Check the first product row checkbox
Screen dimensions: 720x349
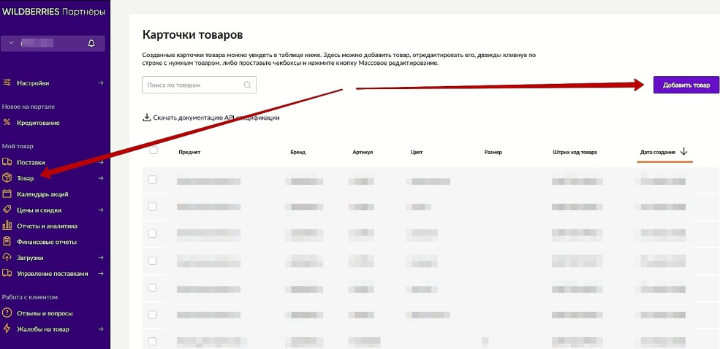[x=153, y=180]
